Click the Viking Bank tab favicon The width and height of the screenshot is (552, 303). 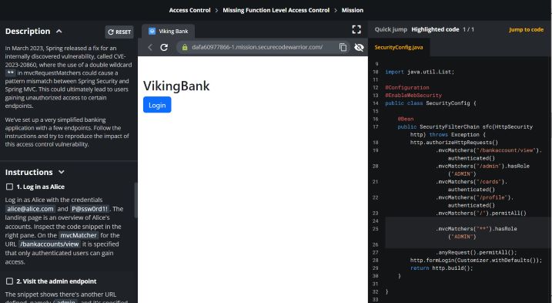[152, 31]
